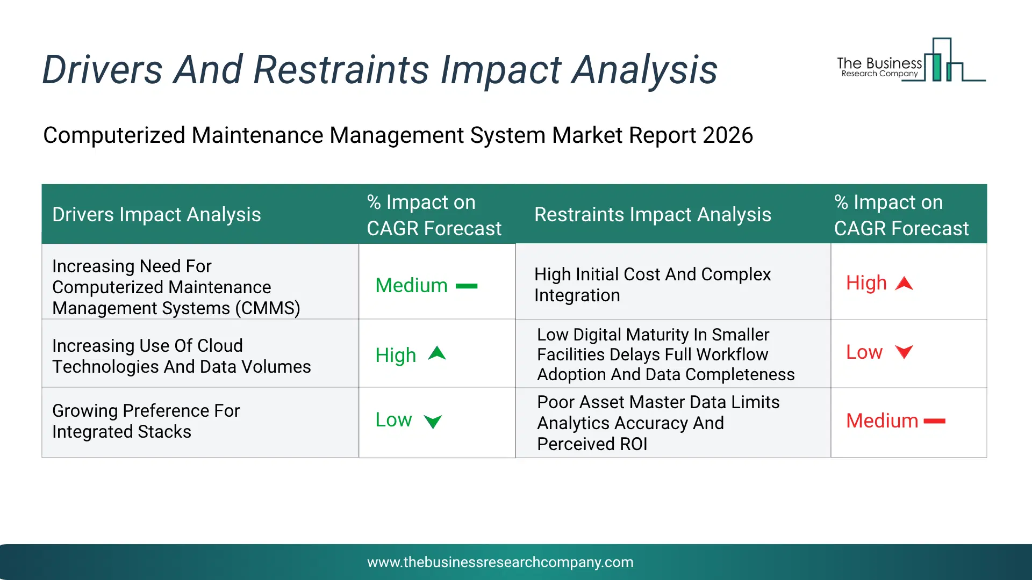Open the www.thebusinessresearchcompany.com link
Screen dimensions: 1032x580
click(500, 562)
